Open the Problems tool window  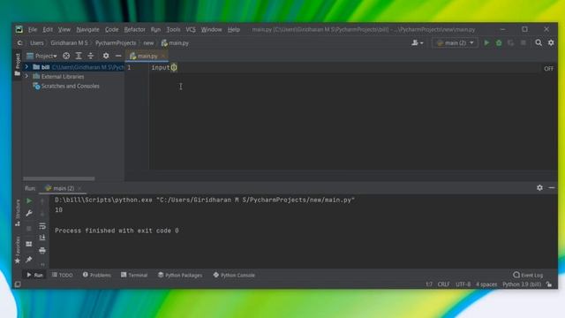coord(97,275)
